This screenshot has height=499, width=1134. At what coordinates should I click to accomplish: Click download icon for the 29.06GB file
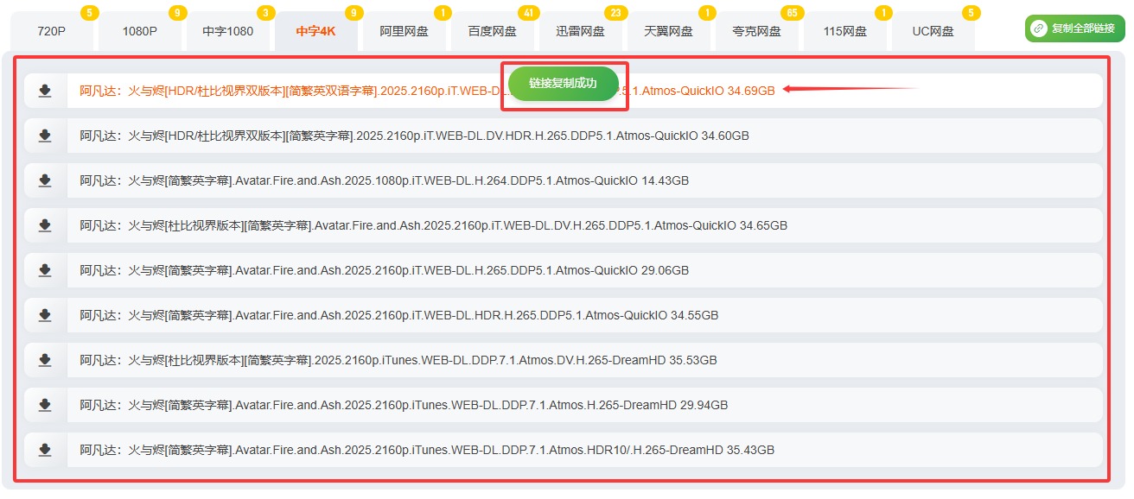[x=45, y=270]
